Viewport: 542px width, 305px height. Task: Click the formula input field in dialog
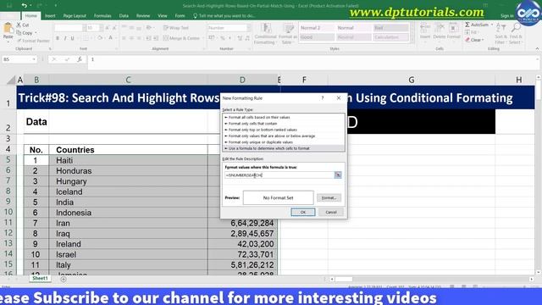point(279,175)
